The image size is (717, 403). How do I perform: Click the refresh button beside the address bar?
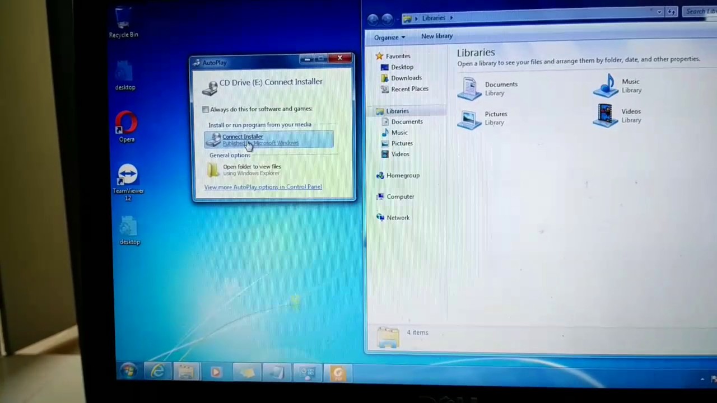pyautogui.click(x=672, y=12)
